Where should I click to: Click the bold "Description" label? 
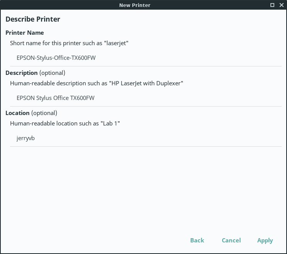[22, 73]
